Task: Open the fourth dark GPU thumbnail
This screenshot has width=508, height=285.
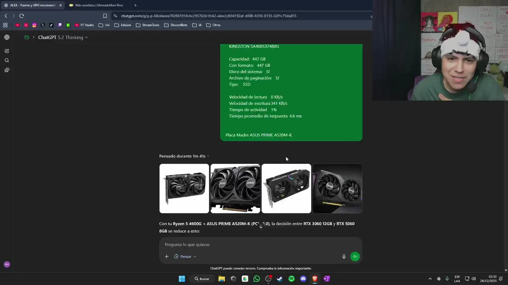Action: (337, 188)
